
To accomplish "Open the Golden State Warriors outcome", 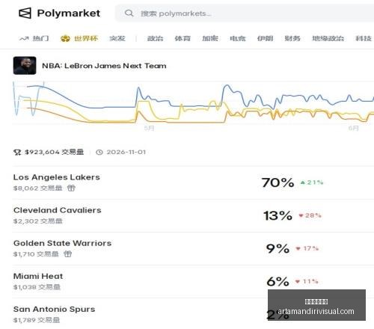I will point(193,248).
